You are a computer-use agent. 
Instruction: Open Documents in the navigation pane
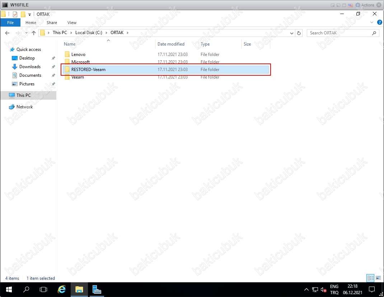pyautogui.click(x=30, y=75)
